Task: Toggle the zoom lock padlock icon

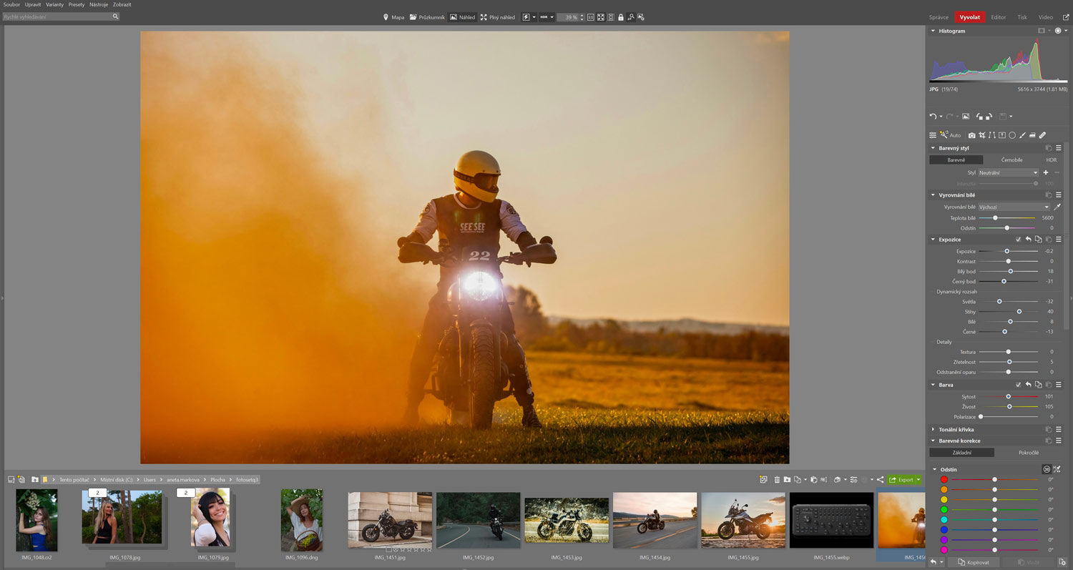Action: 620,17
